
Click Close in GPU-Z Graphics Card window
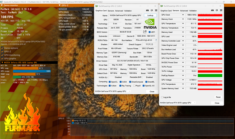(152, 92)
